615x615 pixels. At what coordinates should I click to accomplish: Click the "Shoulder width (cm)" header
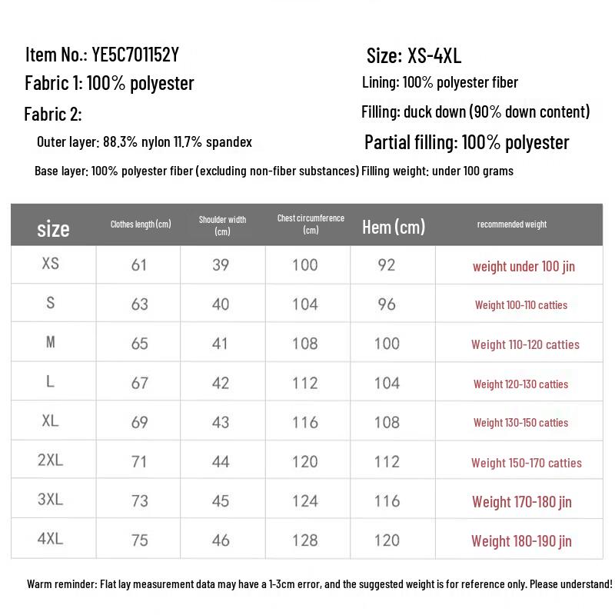(222, 224)
